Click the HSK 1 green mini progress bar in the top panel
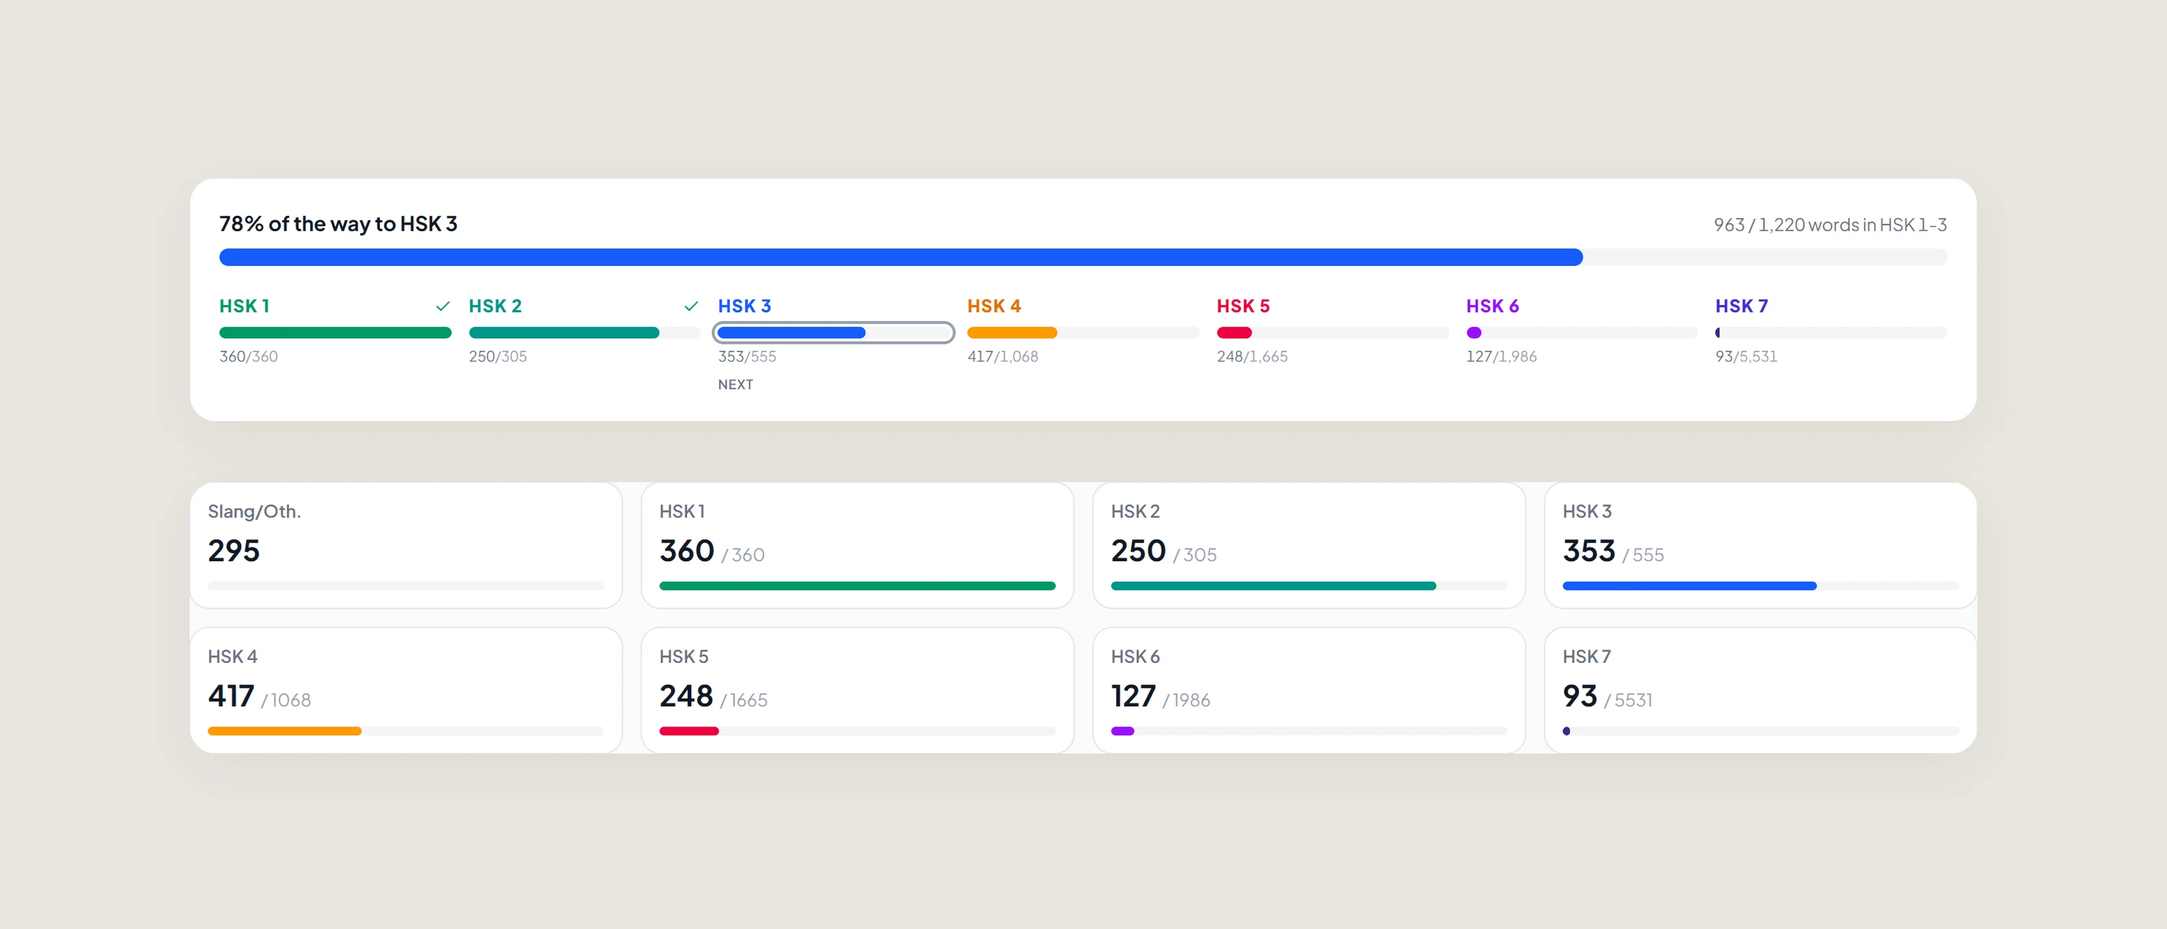 coord(335,332)
